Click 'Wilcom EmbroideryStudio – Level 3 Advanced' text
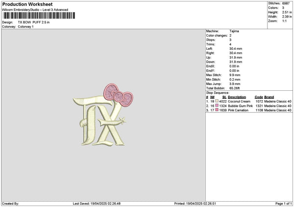The image size is (294, 207). [x=35, y=10]
